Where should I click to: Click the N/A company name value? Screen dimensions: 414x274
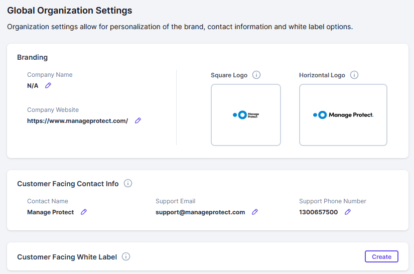tap(33, 86)
